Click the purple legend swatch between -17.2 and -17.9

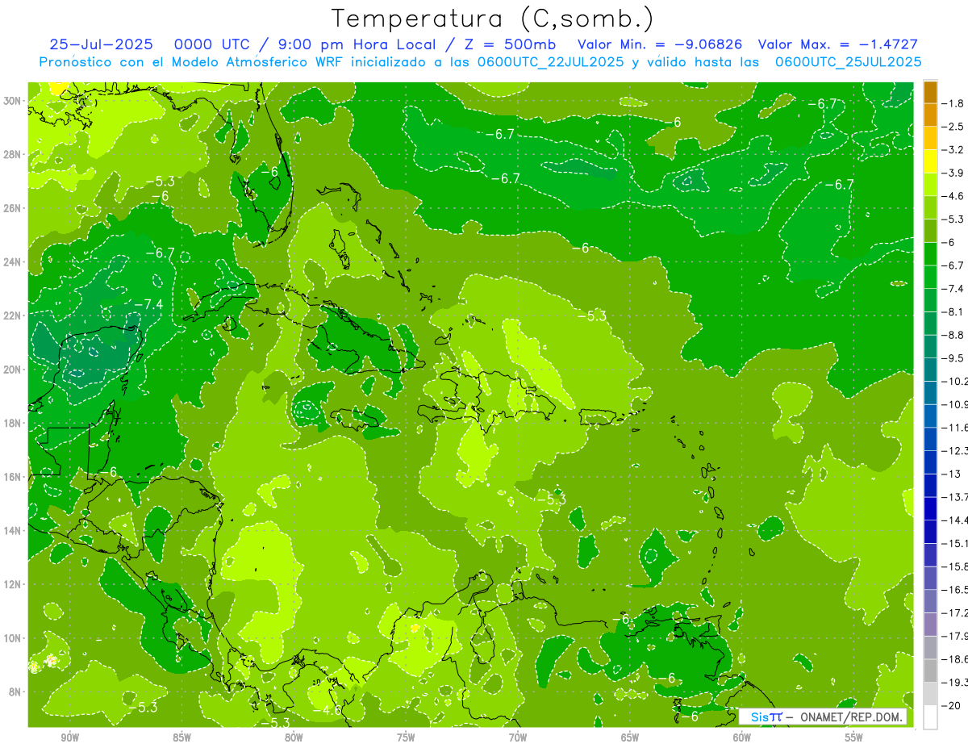[930, 624]
